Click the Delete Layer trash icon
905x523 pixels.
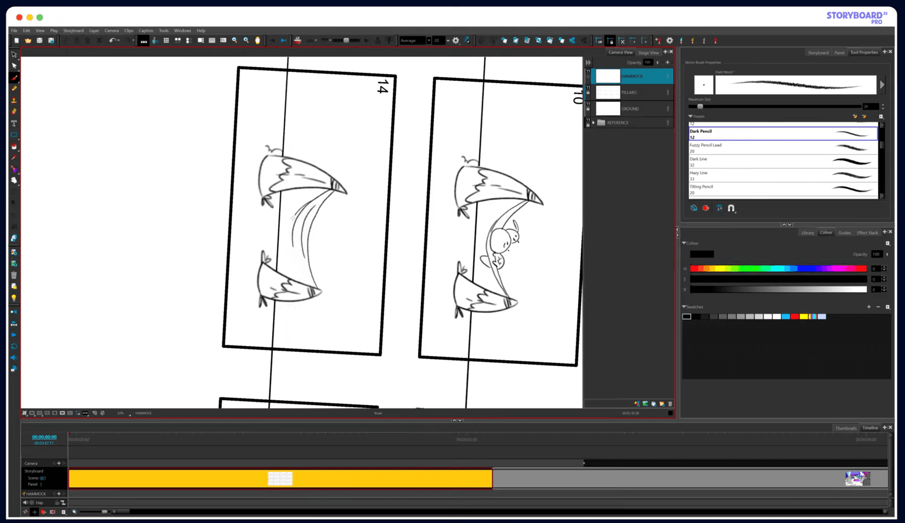coord(670,404)
